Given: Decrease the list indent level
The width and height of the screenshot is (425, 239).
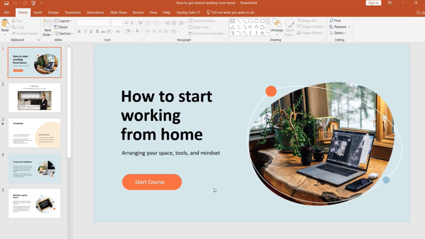Looking at the screenshot, I should click(168, 23).
